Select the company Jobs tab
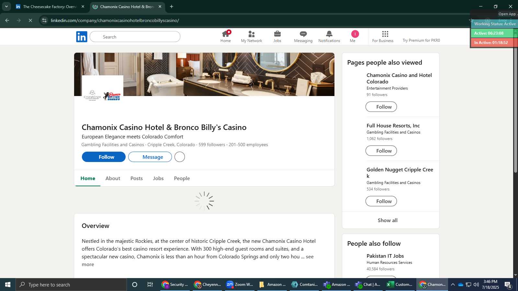This screenshot has width=518, height=291. [x=158, y=178]
